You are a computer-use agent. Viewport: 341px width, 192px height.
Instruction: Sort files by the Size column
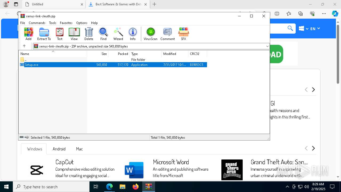pyautogui.click(x=98, y=54)
